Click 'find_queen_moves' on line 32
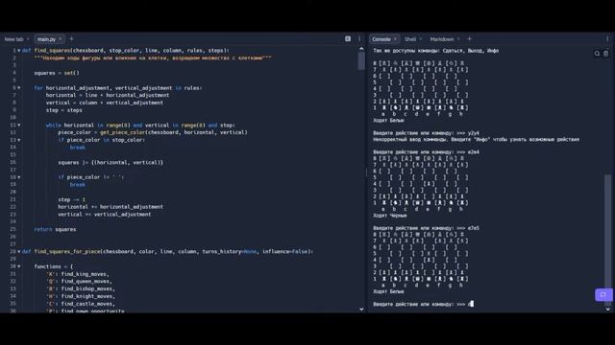 coord(86,282)
